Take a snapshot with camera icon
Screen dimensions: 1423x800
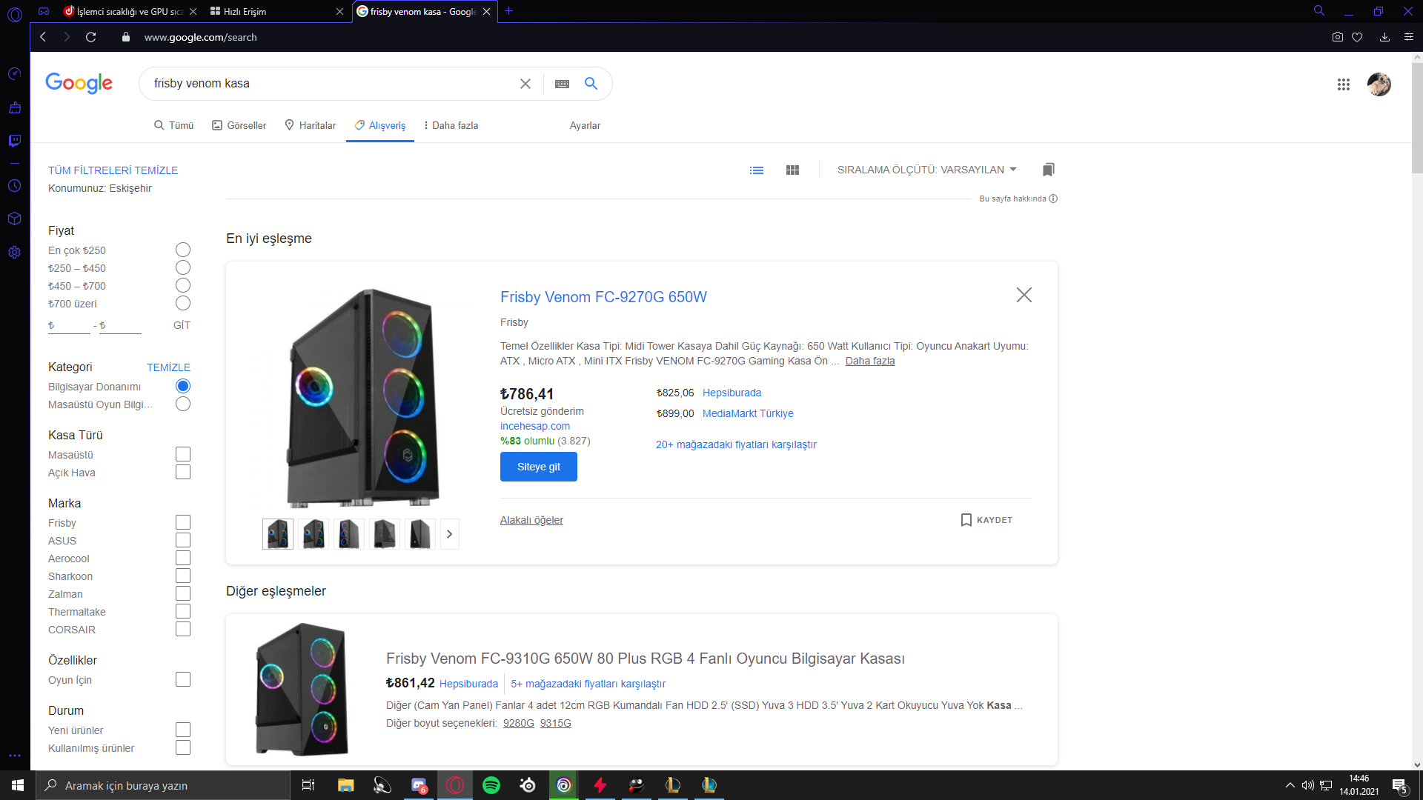pyautogui.click(x=1337, y=37)
